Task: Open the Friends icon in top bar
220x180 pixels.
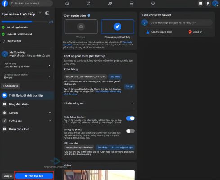Action: [110, 4]
